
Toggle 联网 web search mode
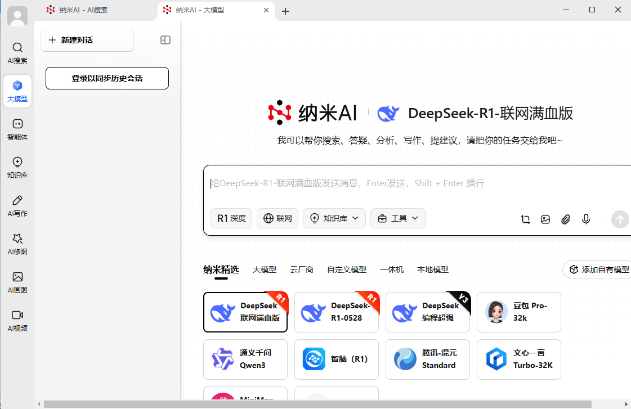tap(277, 218)
